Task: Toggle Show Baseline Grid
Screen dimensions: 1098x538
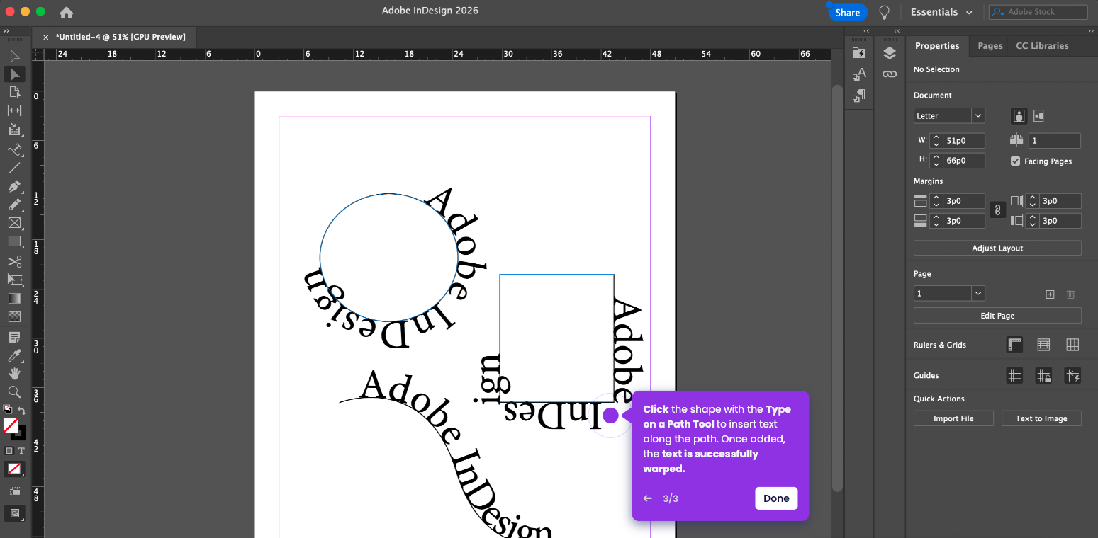Action: (x=1043, y=345)
